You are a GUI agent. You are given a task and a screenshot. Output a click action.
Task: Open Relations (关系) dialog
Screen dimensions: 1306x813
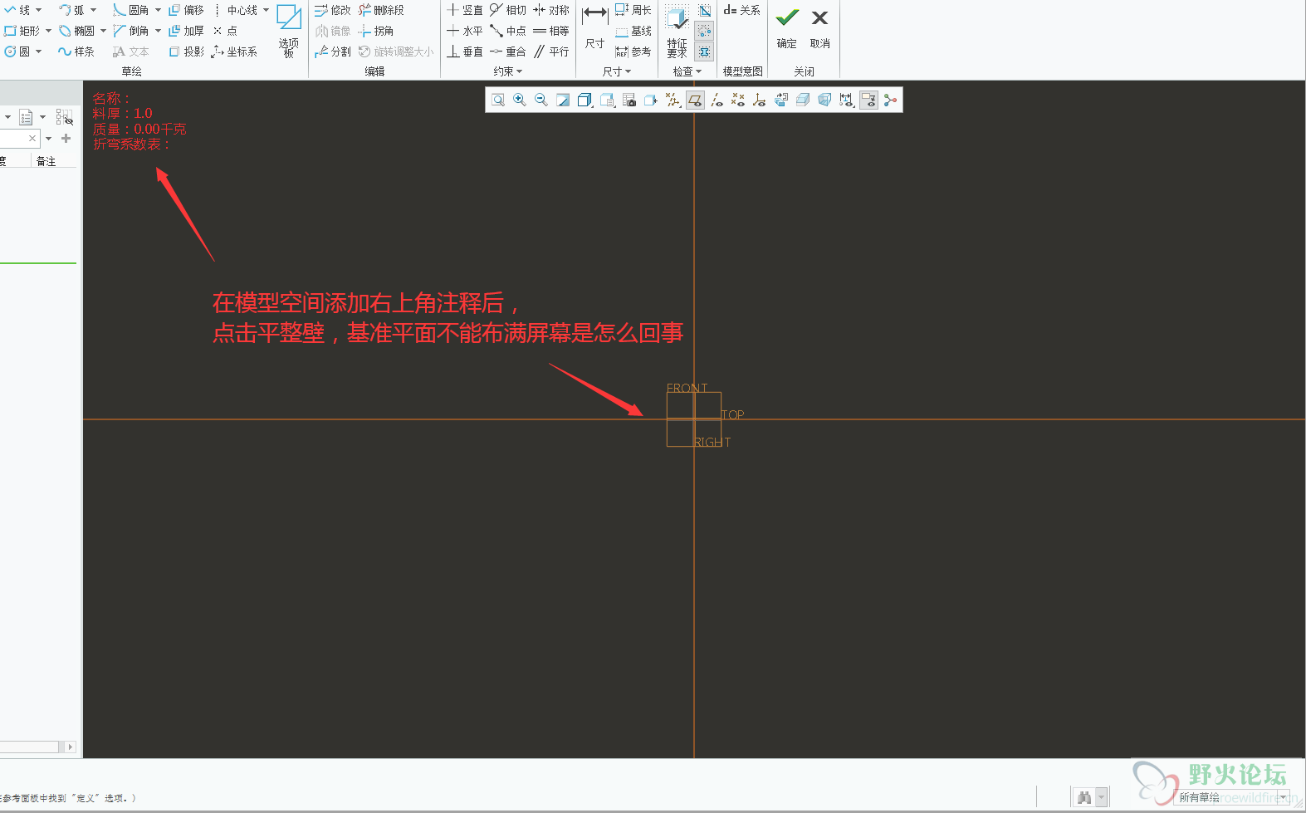coord(741,10)
